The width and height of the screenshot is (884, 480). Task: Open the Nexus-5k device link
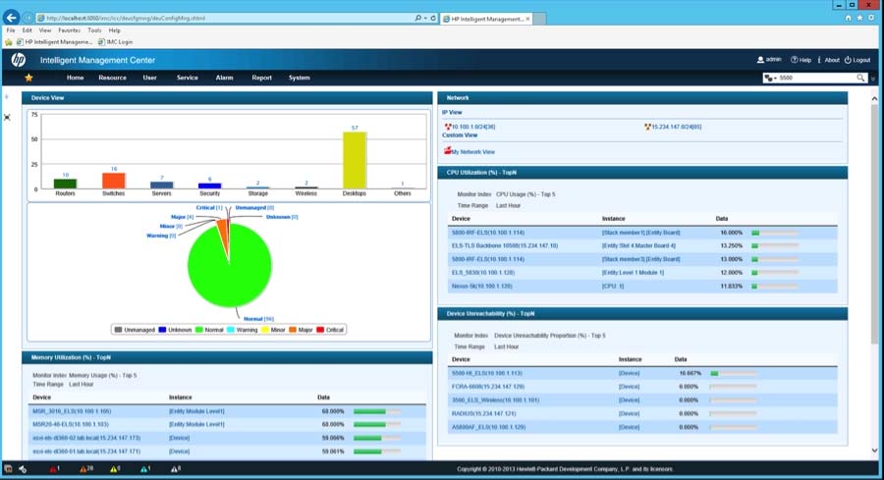point(481,287)
